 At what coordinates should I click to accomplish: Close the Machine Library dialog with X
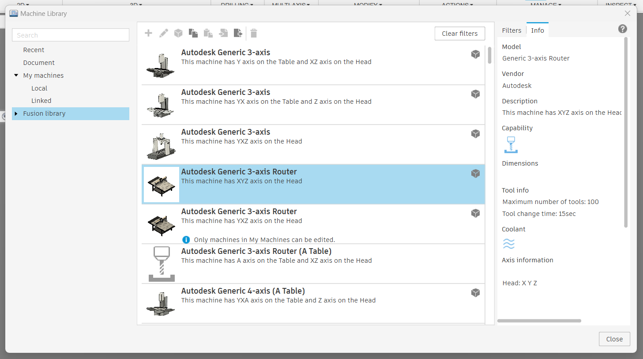[628, 13]
